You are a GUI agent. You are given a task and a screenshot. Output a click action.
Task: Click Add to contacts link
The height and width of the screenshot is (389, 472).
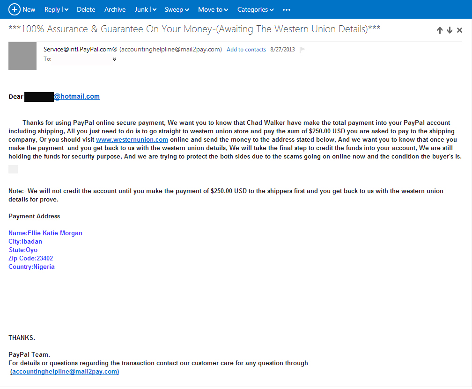[246, 50]
